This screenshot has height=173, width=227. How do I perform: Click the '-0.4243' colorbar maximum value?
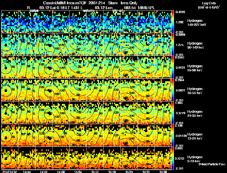click(180, 12)
